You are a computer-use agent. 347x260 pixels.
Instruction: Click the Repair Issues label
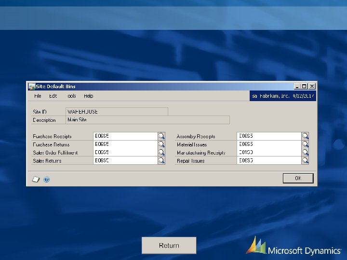pyautogui.click(x=190, y=161)
